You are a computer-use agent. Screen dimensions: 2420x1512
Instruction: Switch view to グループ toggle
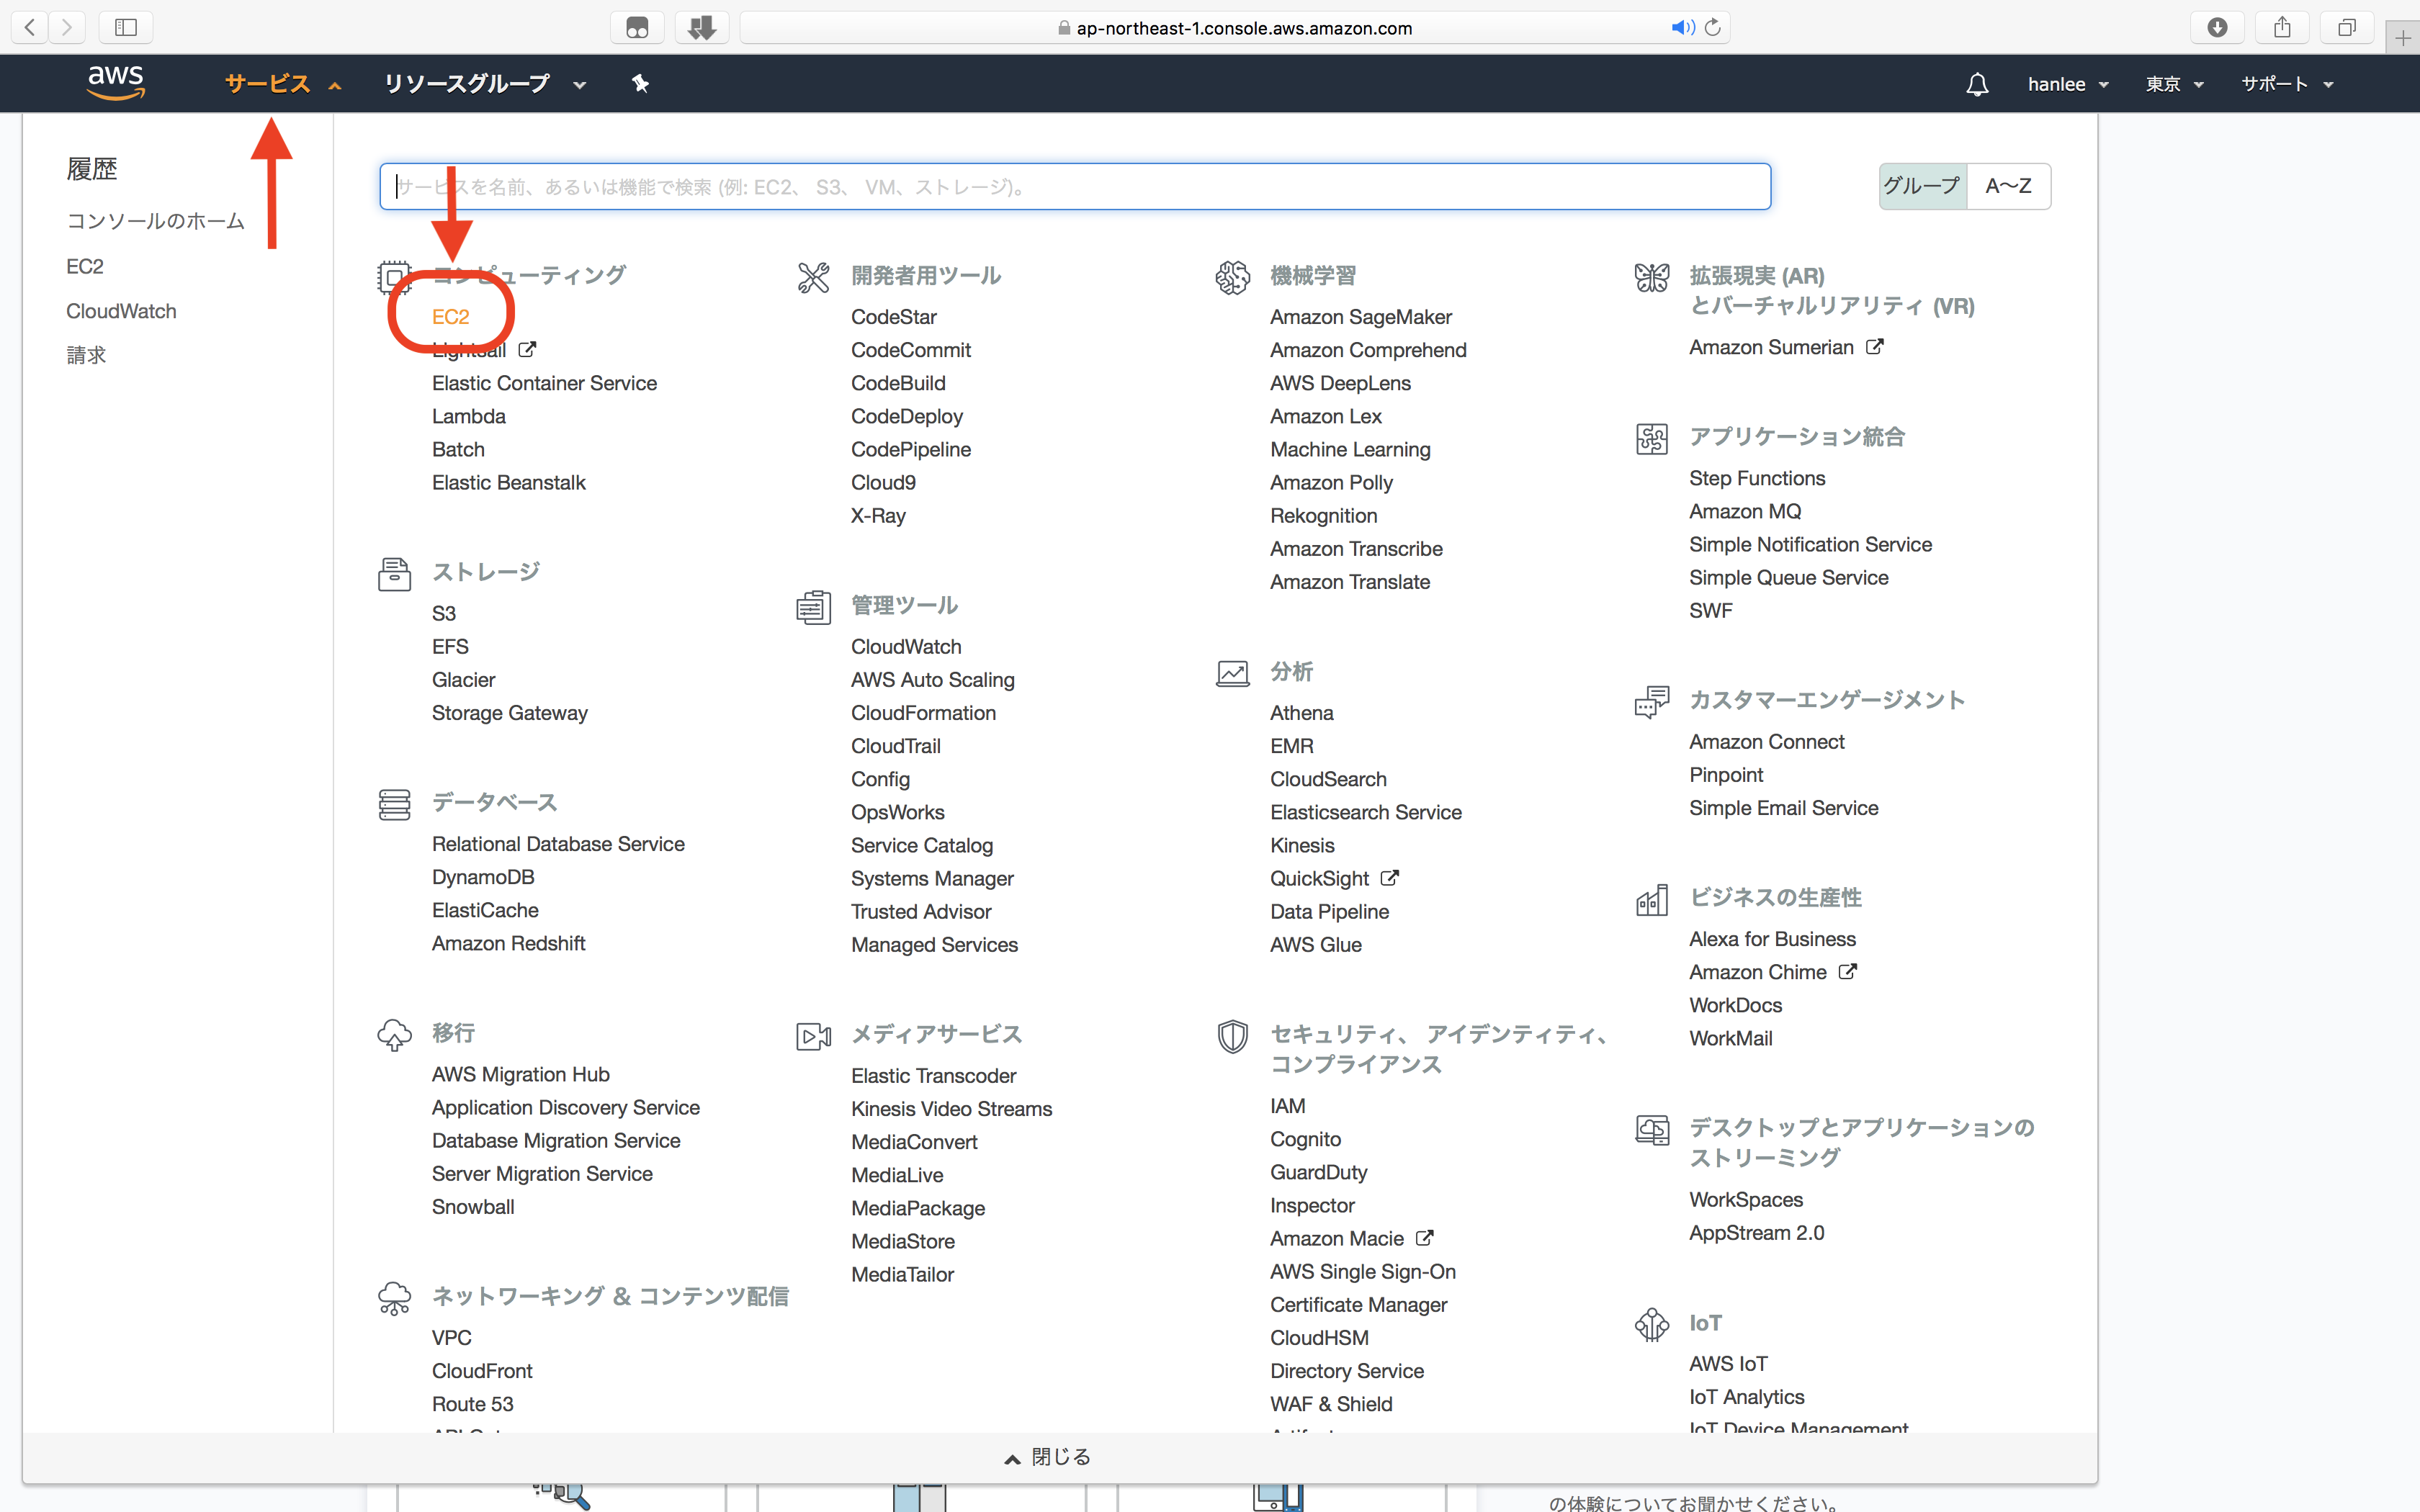pos(1922,186)
